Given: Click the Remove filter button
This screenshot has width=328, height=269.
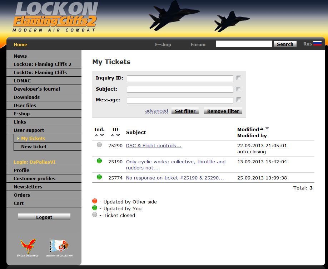Looking at the screenshot, I should click(223, 111).
